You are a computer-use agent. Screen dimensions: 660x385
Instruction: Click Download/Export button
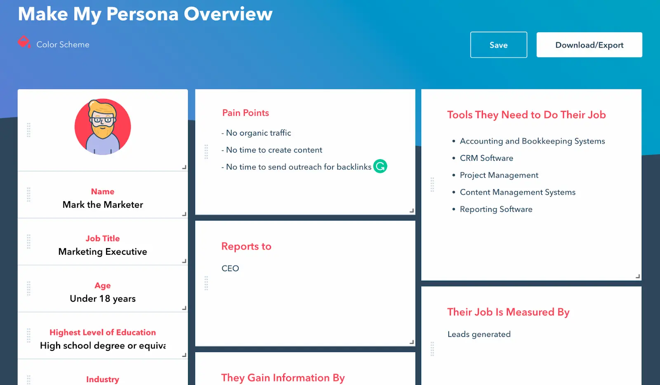click(x=589, y=45)
